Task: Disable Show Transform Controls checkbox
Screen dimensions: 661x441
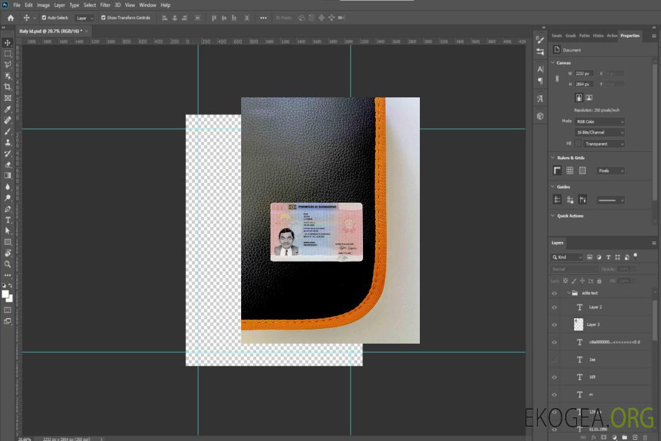Action: [103, 18]
